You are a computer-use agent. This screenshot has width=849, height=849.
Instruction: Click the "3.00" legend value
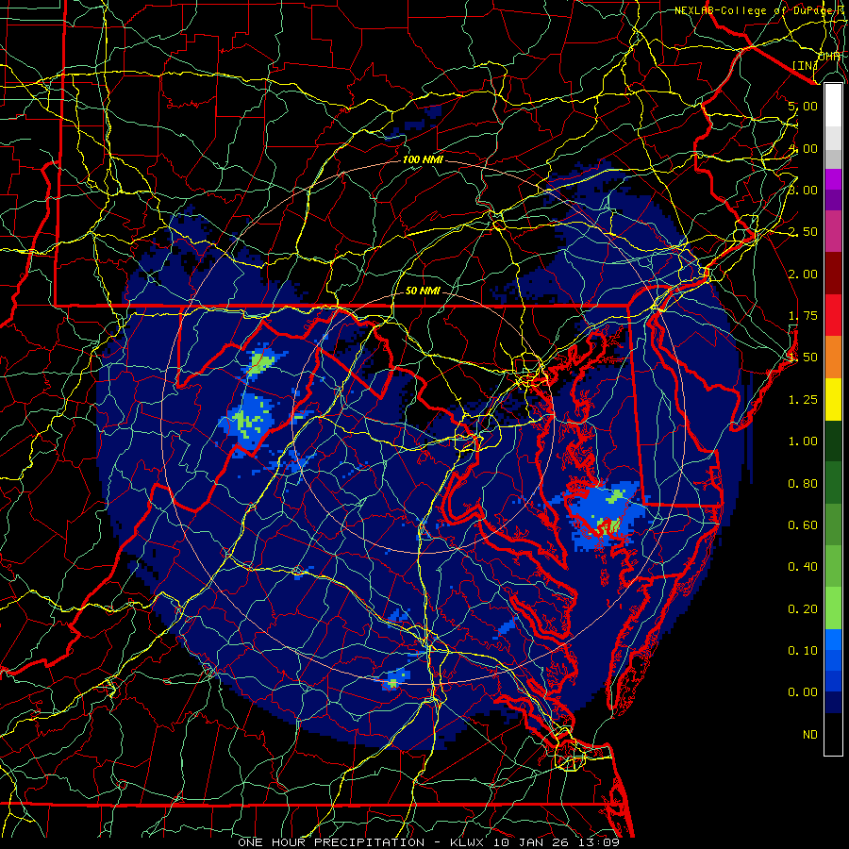tap(803, 190)
